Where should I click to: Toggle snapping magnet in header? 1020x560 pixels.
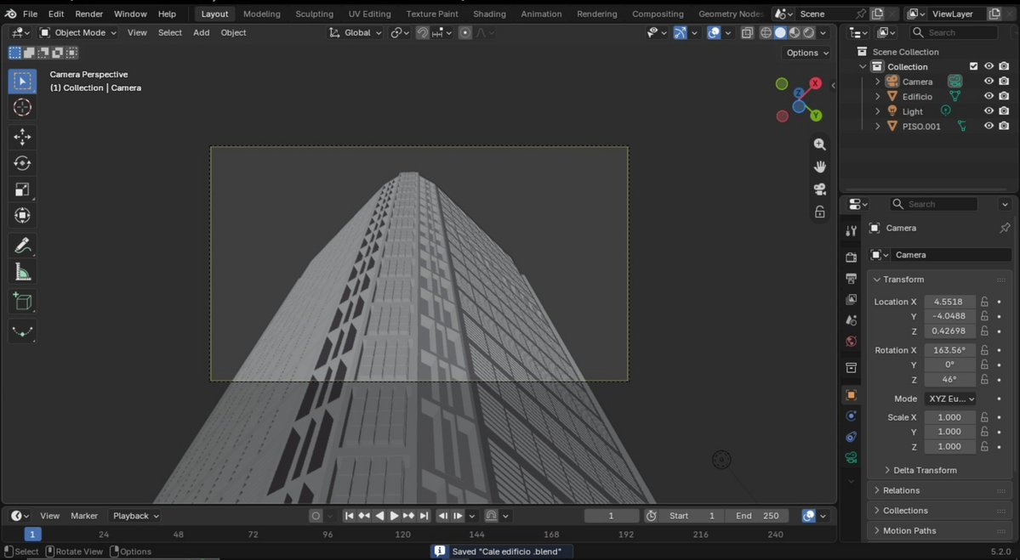(x=423, y=32)
